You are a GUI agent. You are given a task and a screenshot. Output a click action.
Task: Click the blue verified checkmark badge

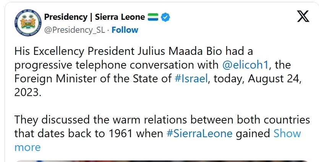[x=165, y=17]
